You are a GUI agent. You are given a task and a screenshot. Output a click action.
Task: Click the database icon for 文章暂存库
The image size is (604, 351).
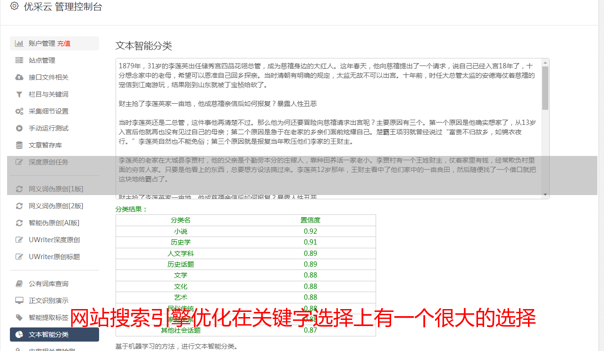[19, 145]
